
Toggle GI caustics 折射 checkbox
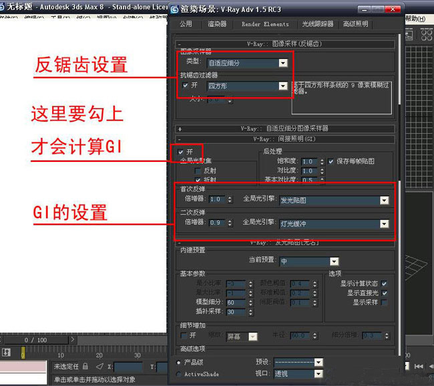[198, 180]
